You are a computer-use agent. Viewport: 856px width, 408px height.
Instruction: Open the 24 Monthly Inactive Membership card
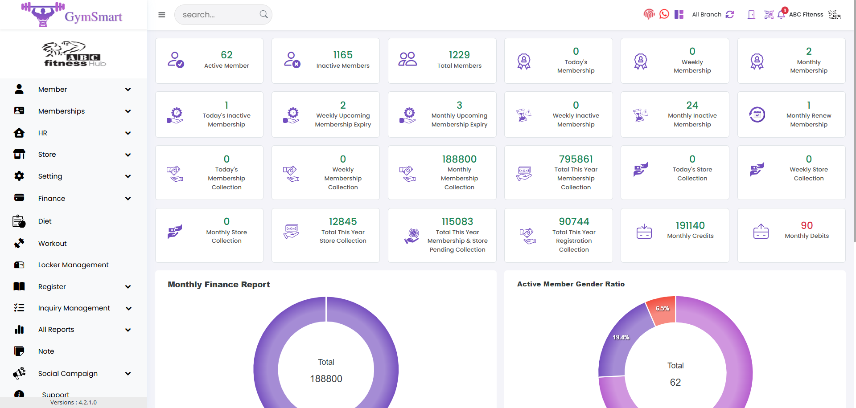click(x=675, y=114)
